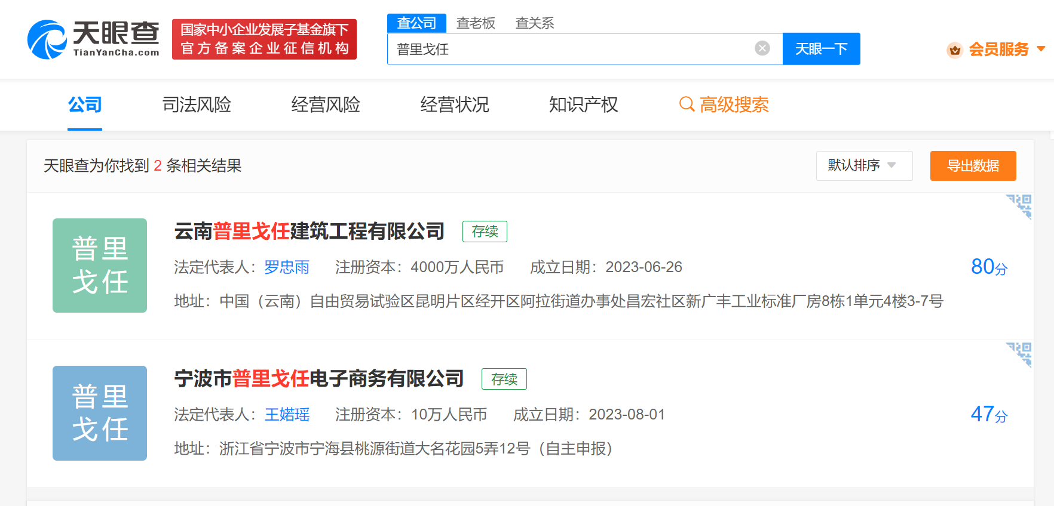Viewport: 1054px width, 506px height.
Task: Click the 注册资本: 10万人民币 text
Action: pyautogui.click(x=411, y=414)
